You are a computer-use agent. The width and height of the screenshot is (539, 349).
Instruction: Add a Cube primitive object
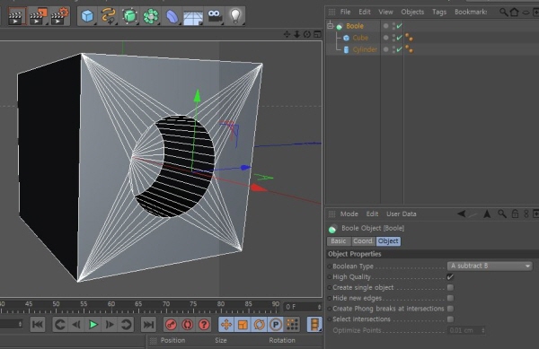pyautogui.click(x=87, y=16)
